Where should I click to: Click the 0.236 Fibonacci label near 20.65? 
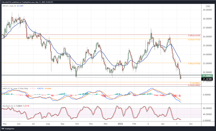pos(194,85)
